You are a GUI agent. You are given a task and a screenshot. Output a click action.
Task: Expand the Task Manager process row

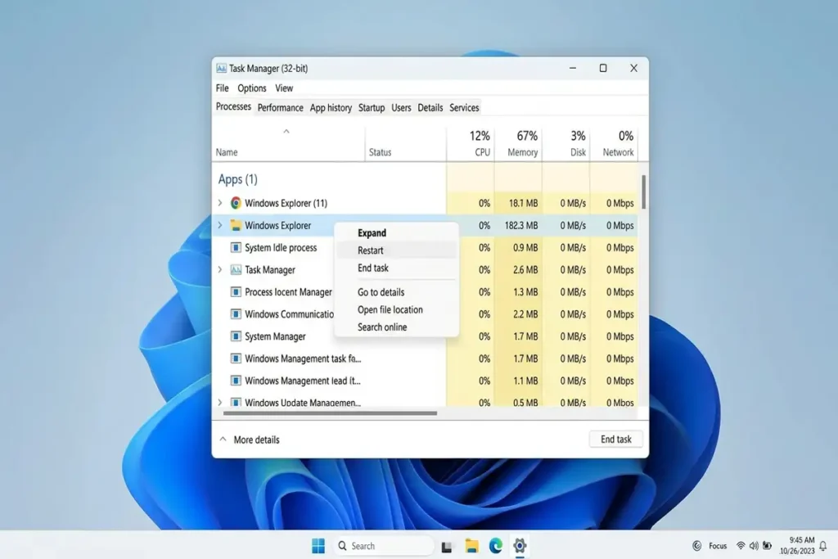219,270
